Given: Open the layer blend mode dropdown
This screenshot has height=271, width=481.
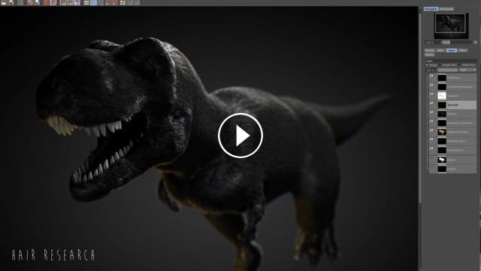Looking at the screenshot, I should coord(467,70).
